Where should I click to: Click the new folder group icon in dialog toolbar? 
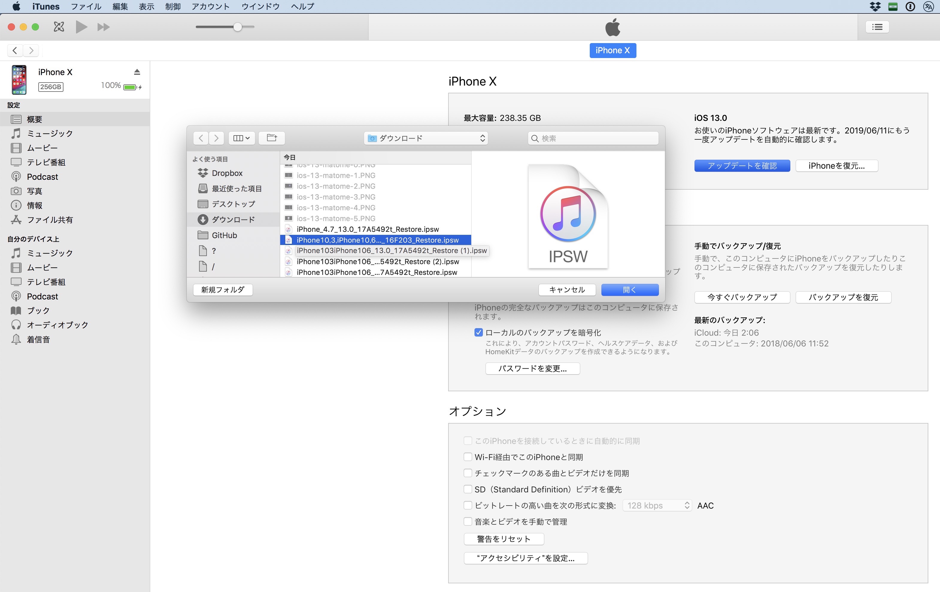pyautogui.click(x=272, y=138)
